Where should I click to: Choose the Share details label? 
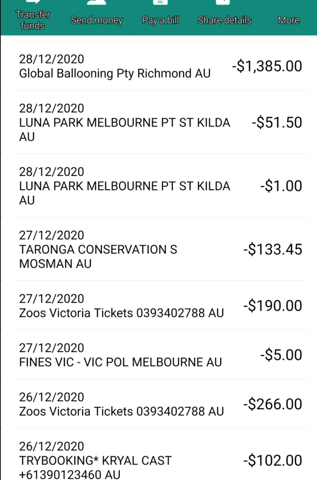coord(224,20)
